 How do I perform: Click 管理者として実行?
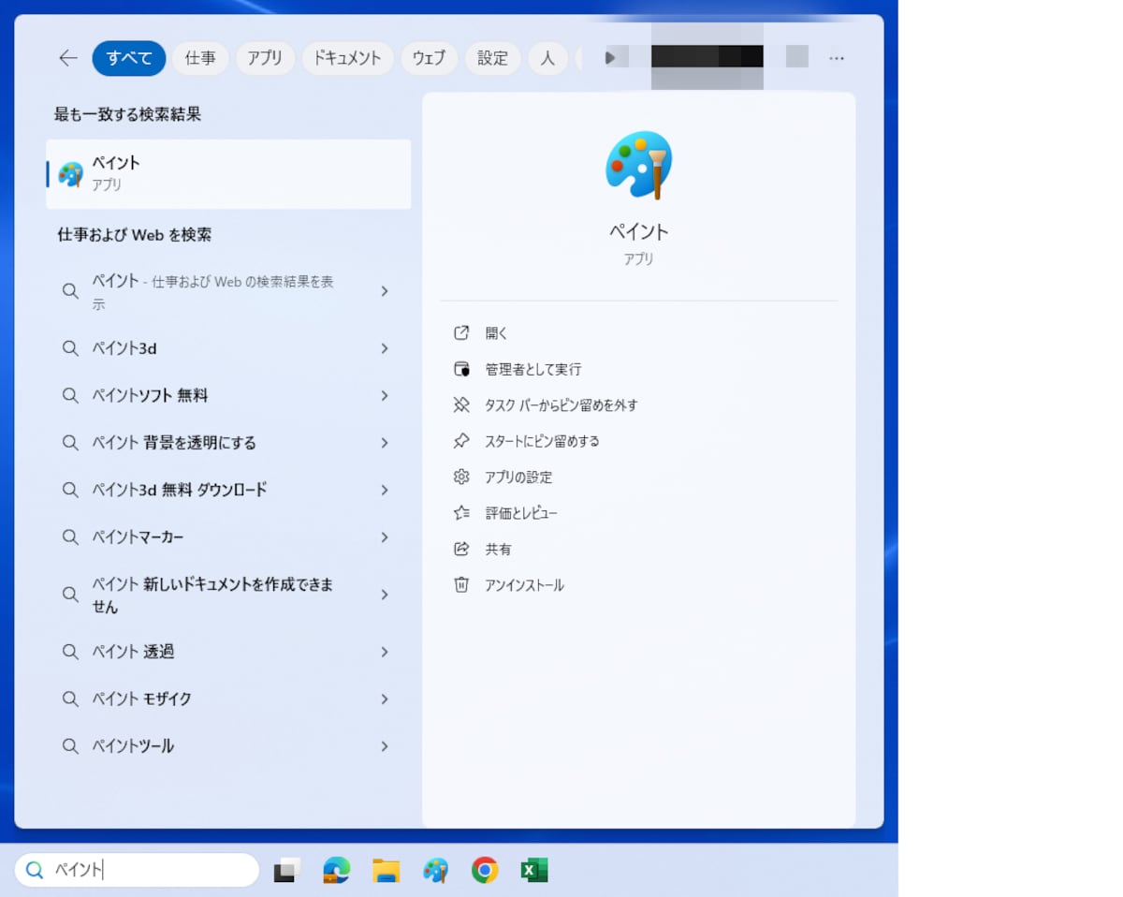(x=532, y=370)
